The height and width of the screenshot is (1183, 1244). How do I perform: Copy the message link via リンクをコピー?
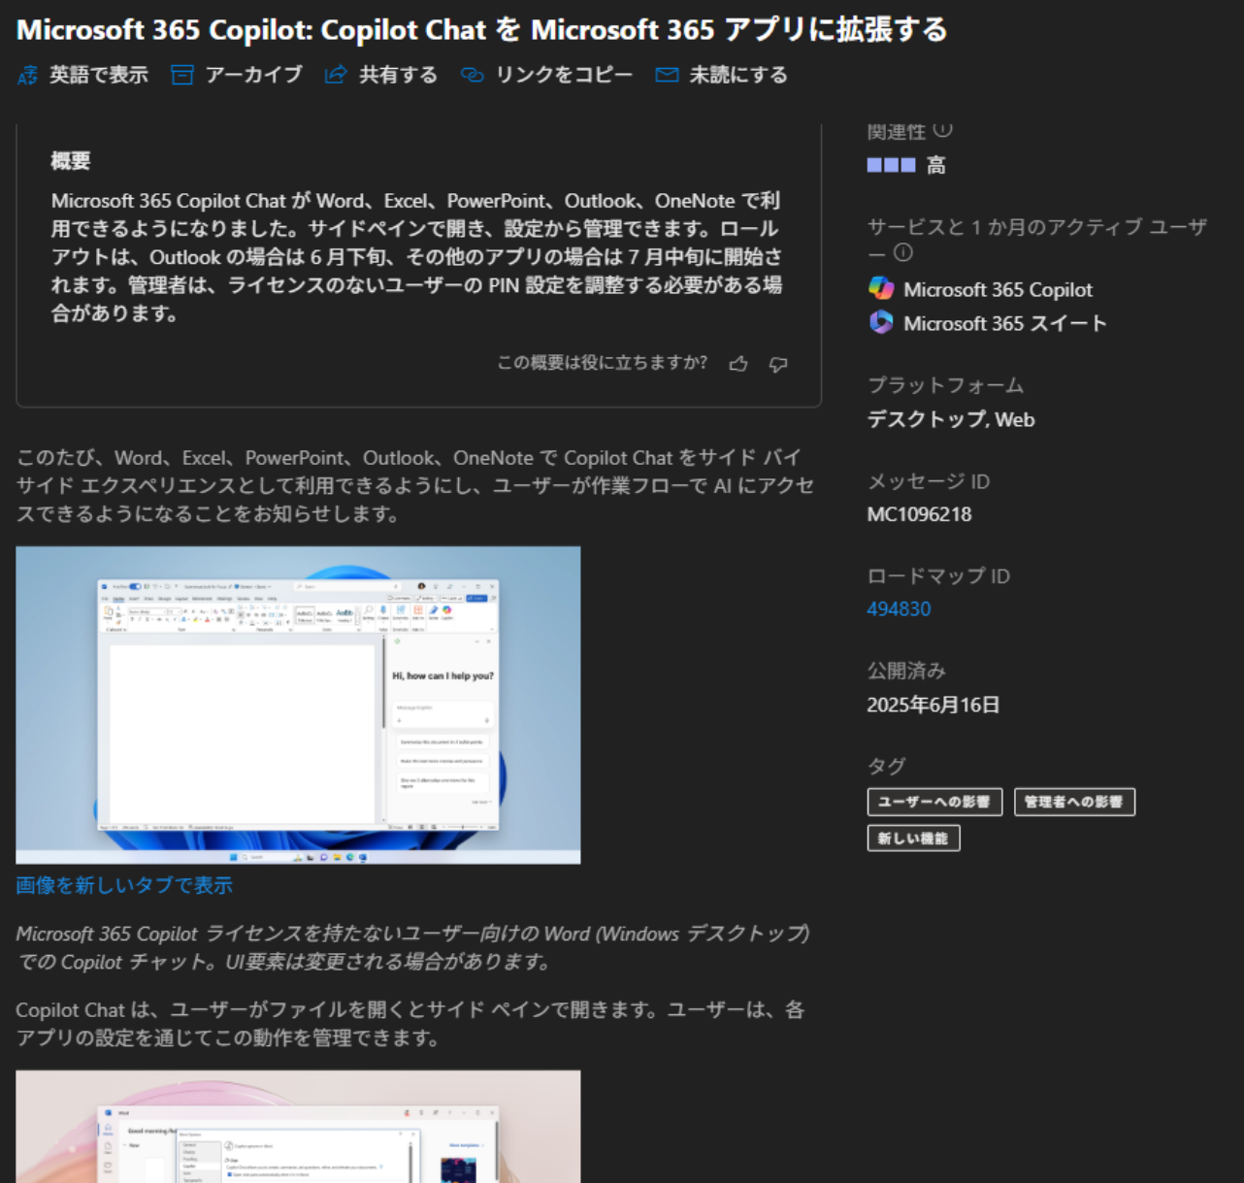[x=546, y=76]
